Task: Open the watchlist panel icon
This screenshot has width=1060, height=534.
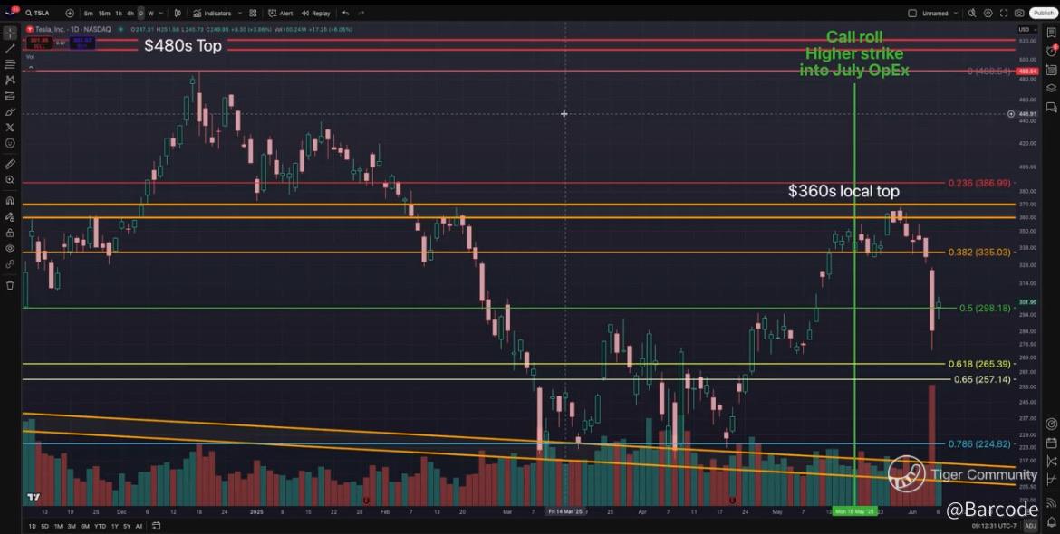Action: click(x=1051, y=33)
